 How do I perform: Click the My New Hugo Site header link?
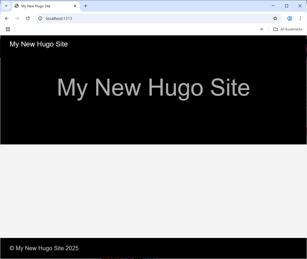pyautogui.click(x=39, y=44)
